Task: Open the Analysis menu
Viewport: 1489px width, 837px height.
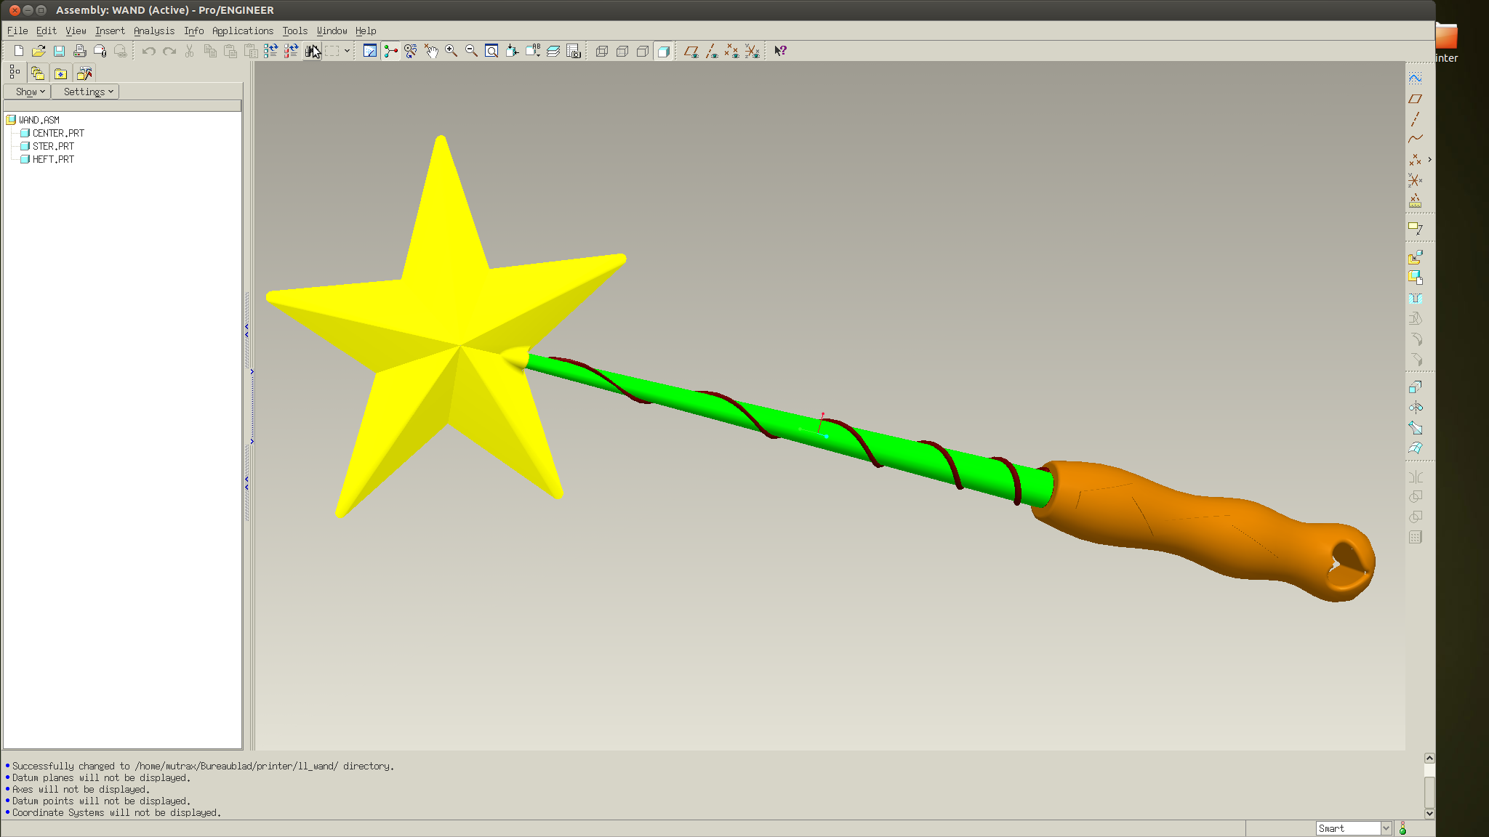Action: 153,31
